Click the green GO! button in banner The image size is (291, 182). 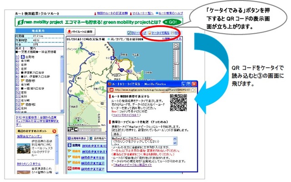tap(172, 22)
